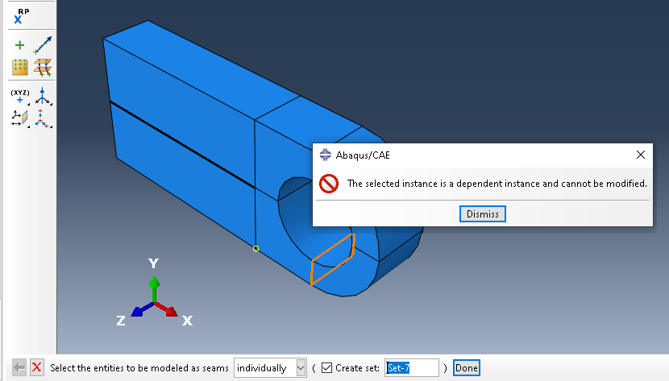This screenshot has width=669, height=381.
Task: Dismiss the Abaqus/CAE error dialog
Action: click(x=482, y=213)
